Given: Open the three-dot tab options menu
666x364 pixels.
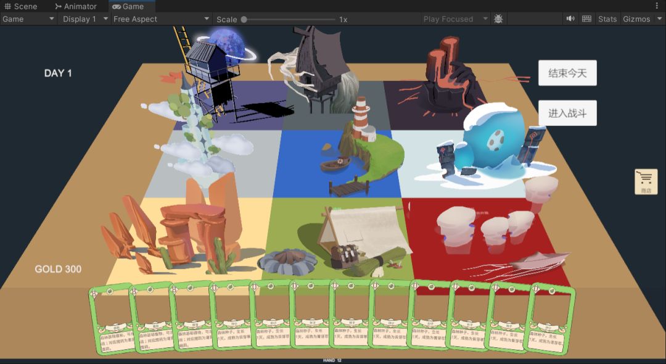Looking at the screenshot, I should click(657, 6).
